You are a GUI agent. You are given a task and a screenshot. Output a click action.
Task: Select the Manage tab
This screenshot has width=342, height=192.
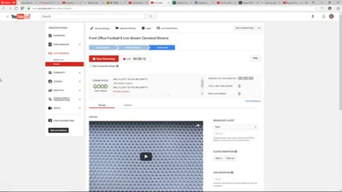[102, 105]
